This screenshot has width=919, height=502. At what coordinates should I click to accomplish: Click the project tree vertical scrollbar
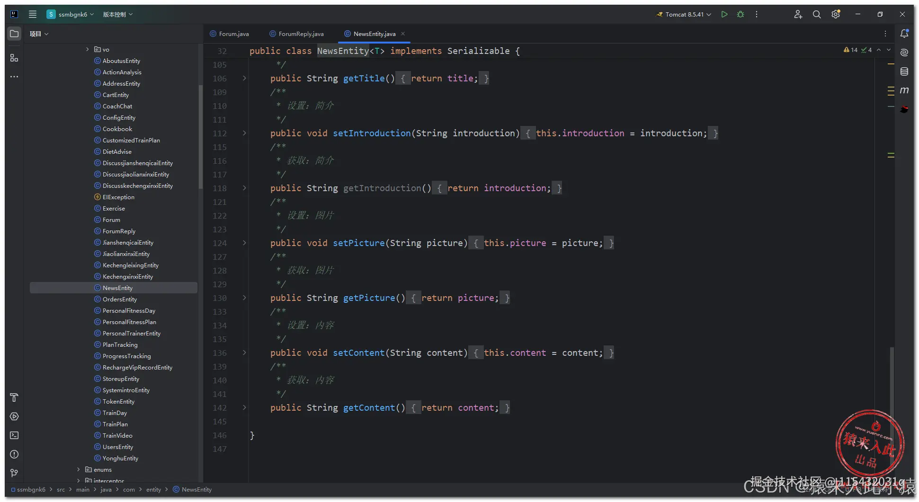click(x=201, y=137)
